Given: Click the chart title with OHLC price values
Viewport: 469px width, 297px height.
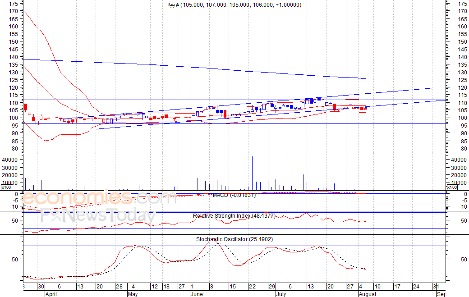Looking at the screenshot, I should pyautogui.click(x=234, y=5).
